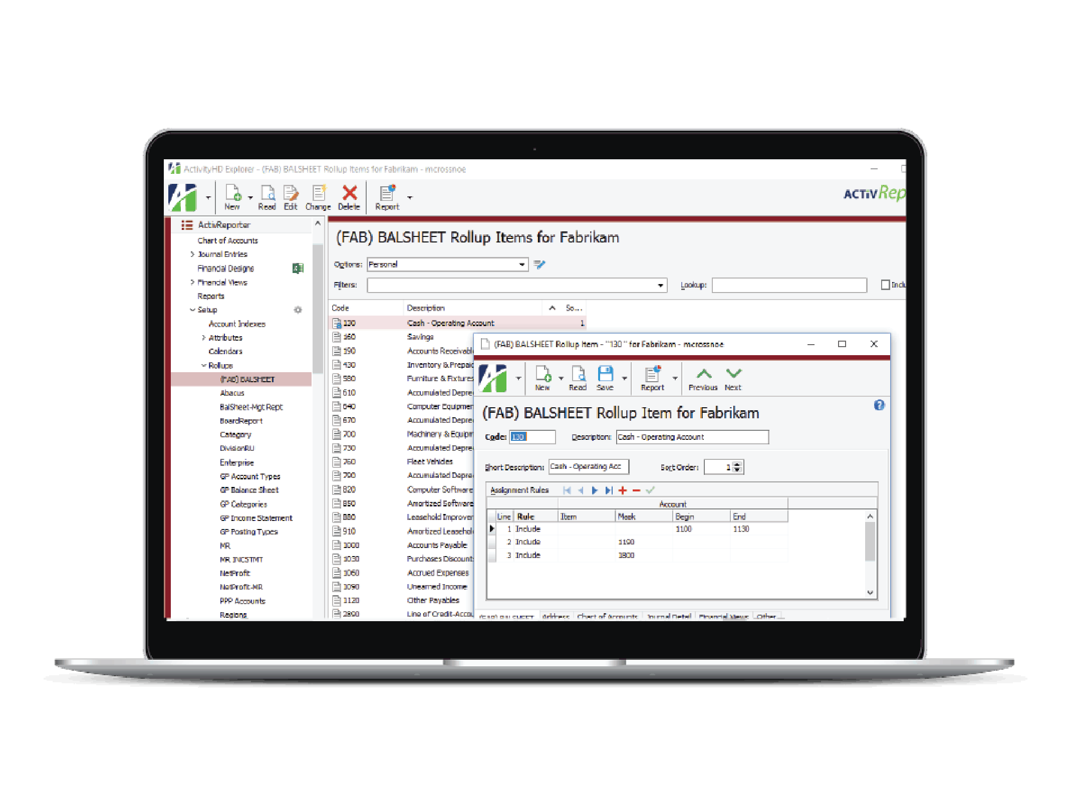Image resolution: width=1069 pixels, height=802 pixels.
Task: Add an assignment rule with the red plus
Action: tap(623, 490)
